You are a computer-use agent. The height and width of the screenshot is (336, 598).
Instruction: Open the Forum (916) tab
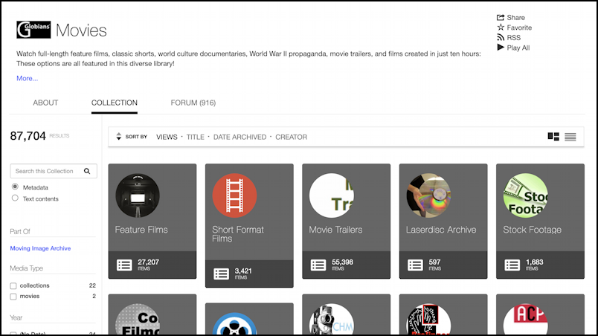coord(193,103)
